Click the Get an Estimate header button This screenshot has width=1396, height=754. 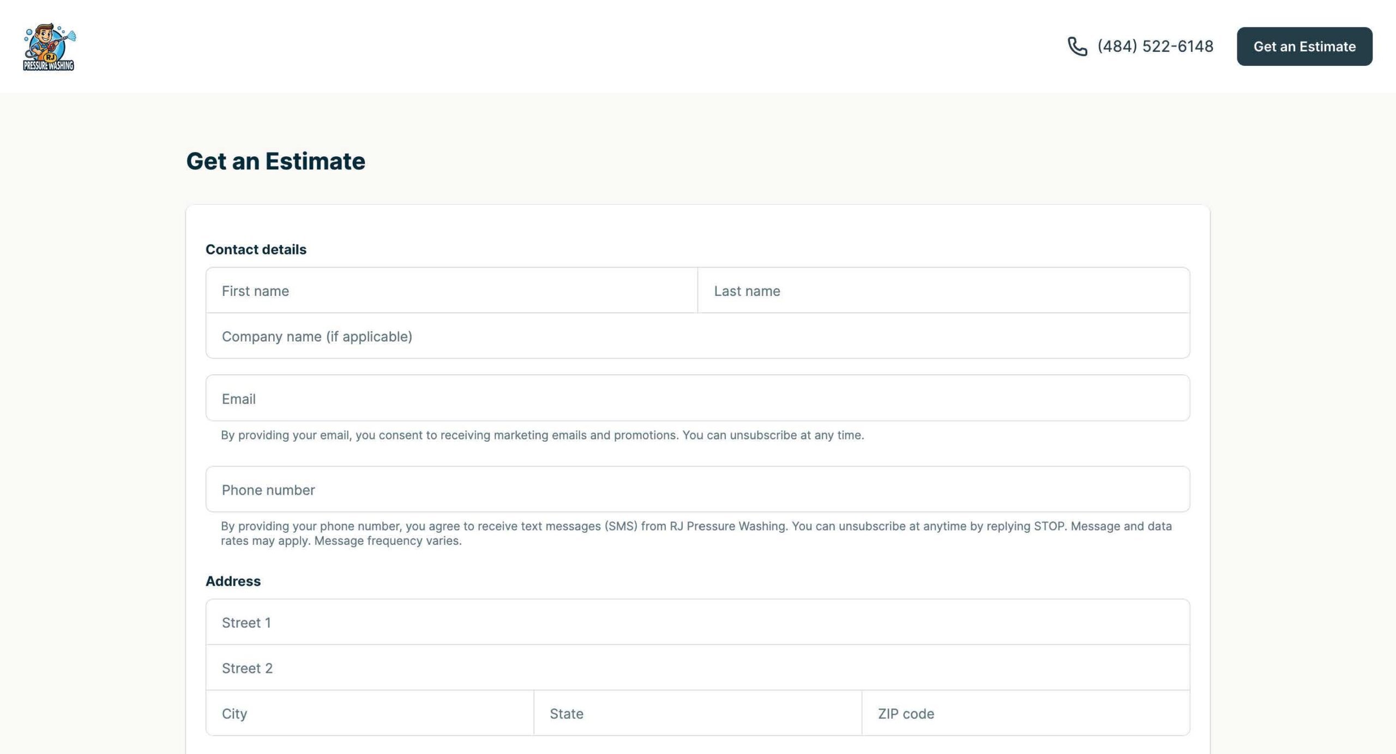point(1304,46)
